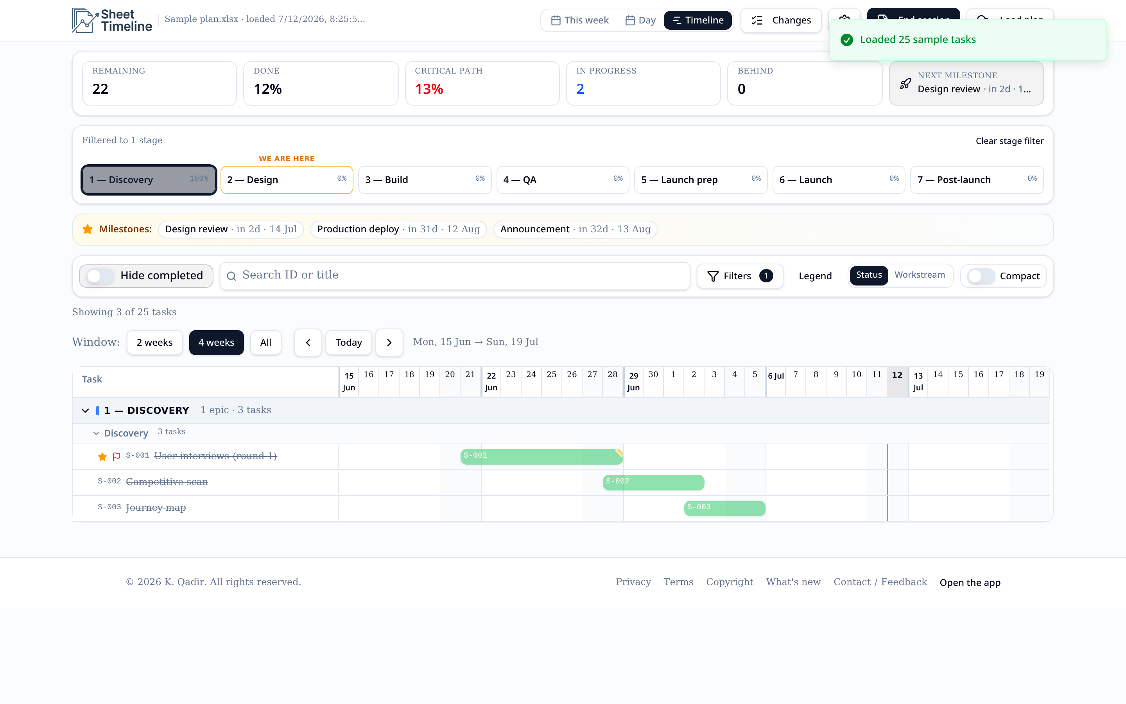Switch to This week view
The image size is (1126, 704).
(580, 20)
